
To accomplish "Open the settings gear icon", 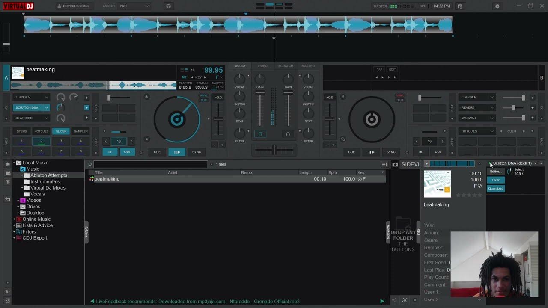I will [497, 6].
